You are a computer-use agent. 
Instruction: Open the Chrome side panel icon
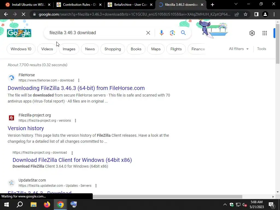click(x=256, y=14)
